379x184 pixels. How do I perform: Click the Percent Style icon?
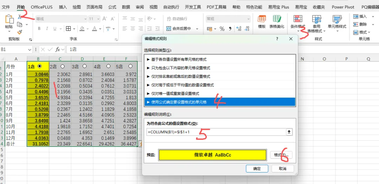coord(222,29)
